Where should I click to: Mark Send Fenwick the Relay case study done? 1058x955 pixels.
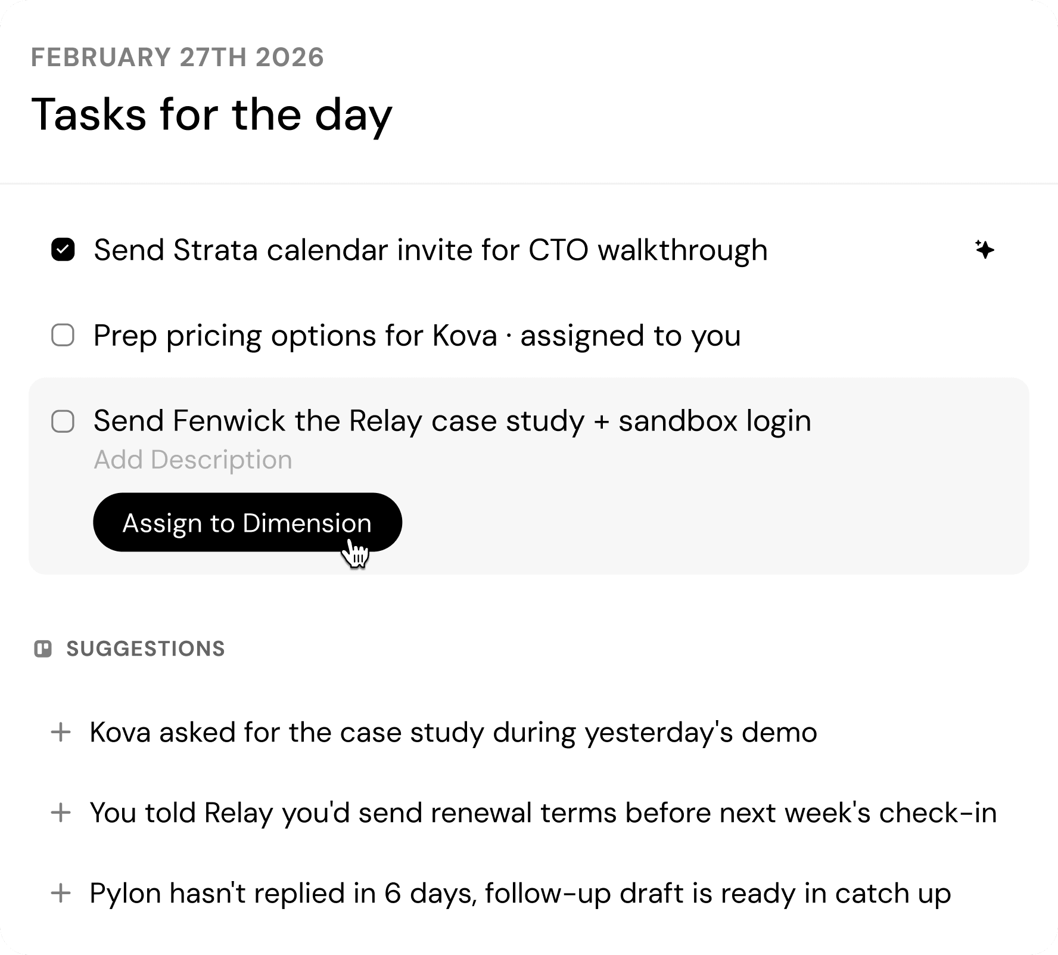(x=63, y=421)
